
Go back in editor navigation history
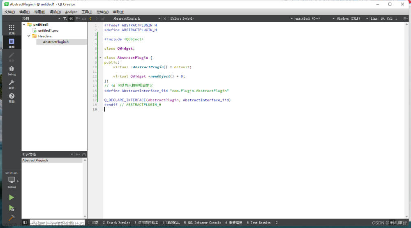(91, 18)
